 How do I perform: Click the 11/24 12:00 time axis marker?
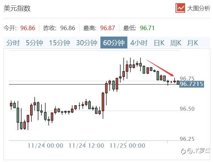point(86,146)
